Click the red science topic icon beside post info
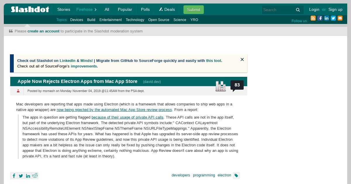Image resolution: width=351 pixels, height=184 pixels. pyautogui.click(x=18, y=91)
